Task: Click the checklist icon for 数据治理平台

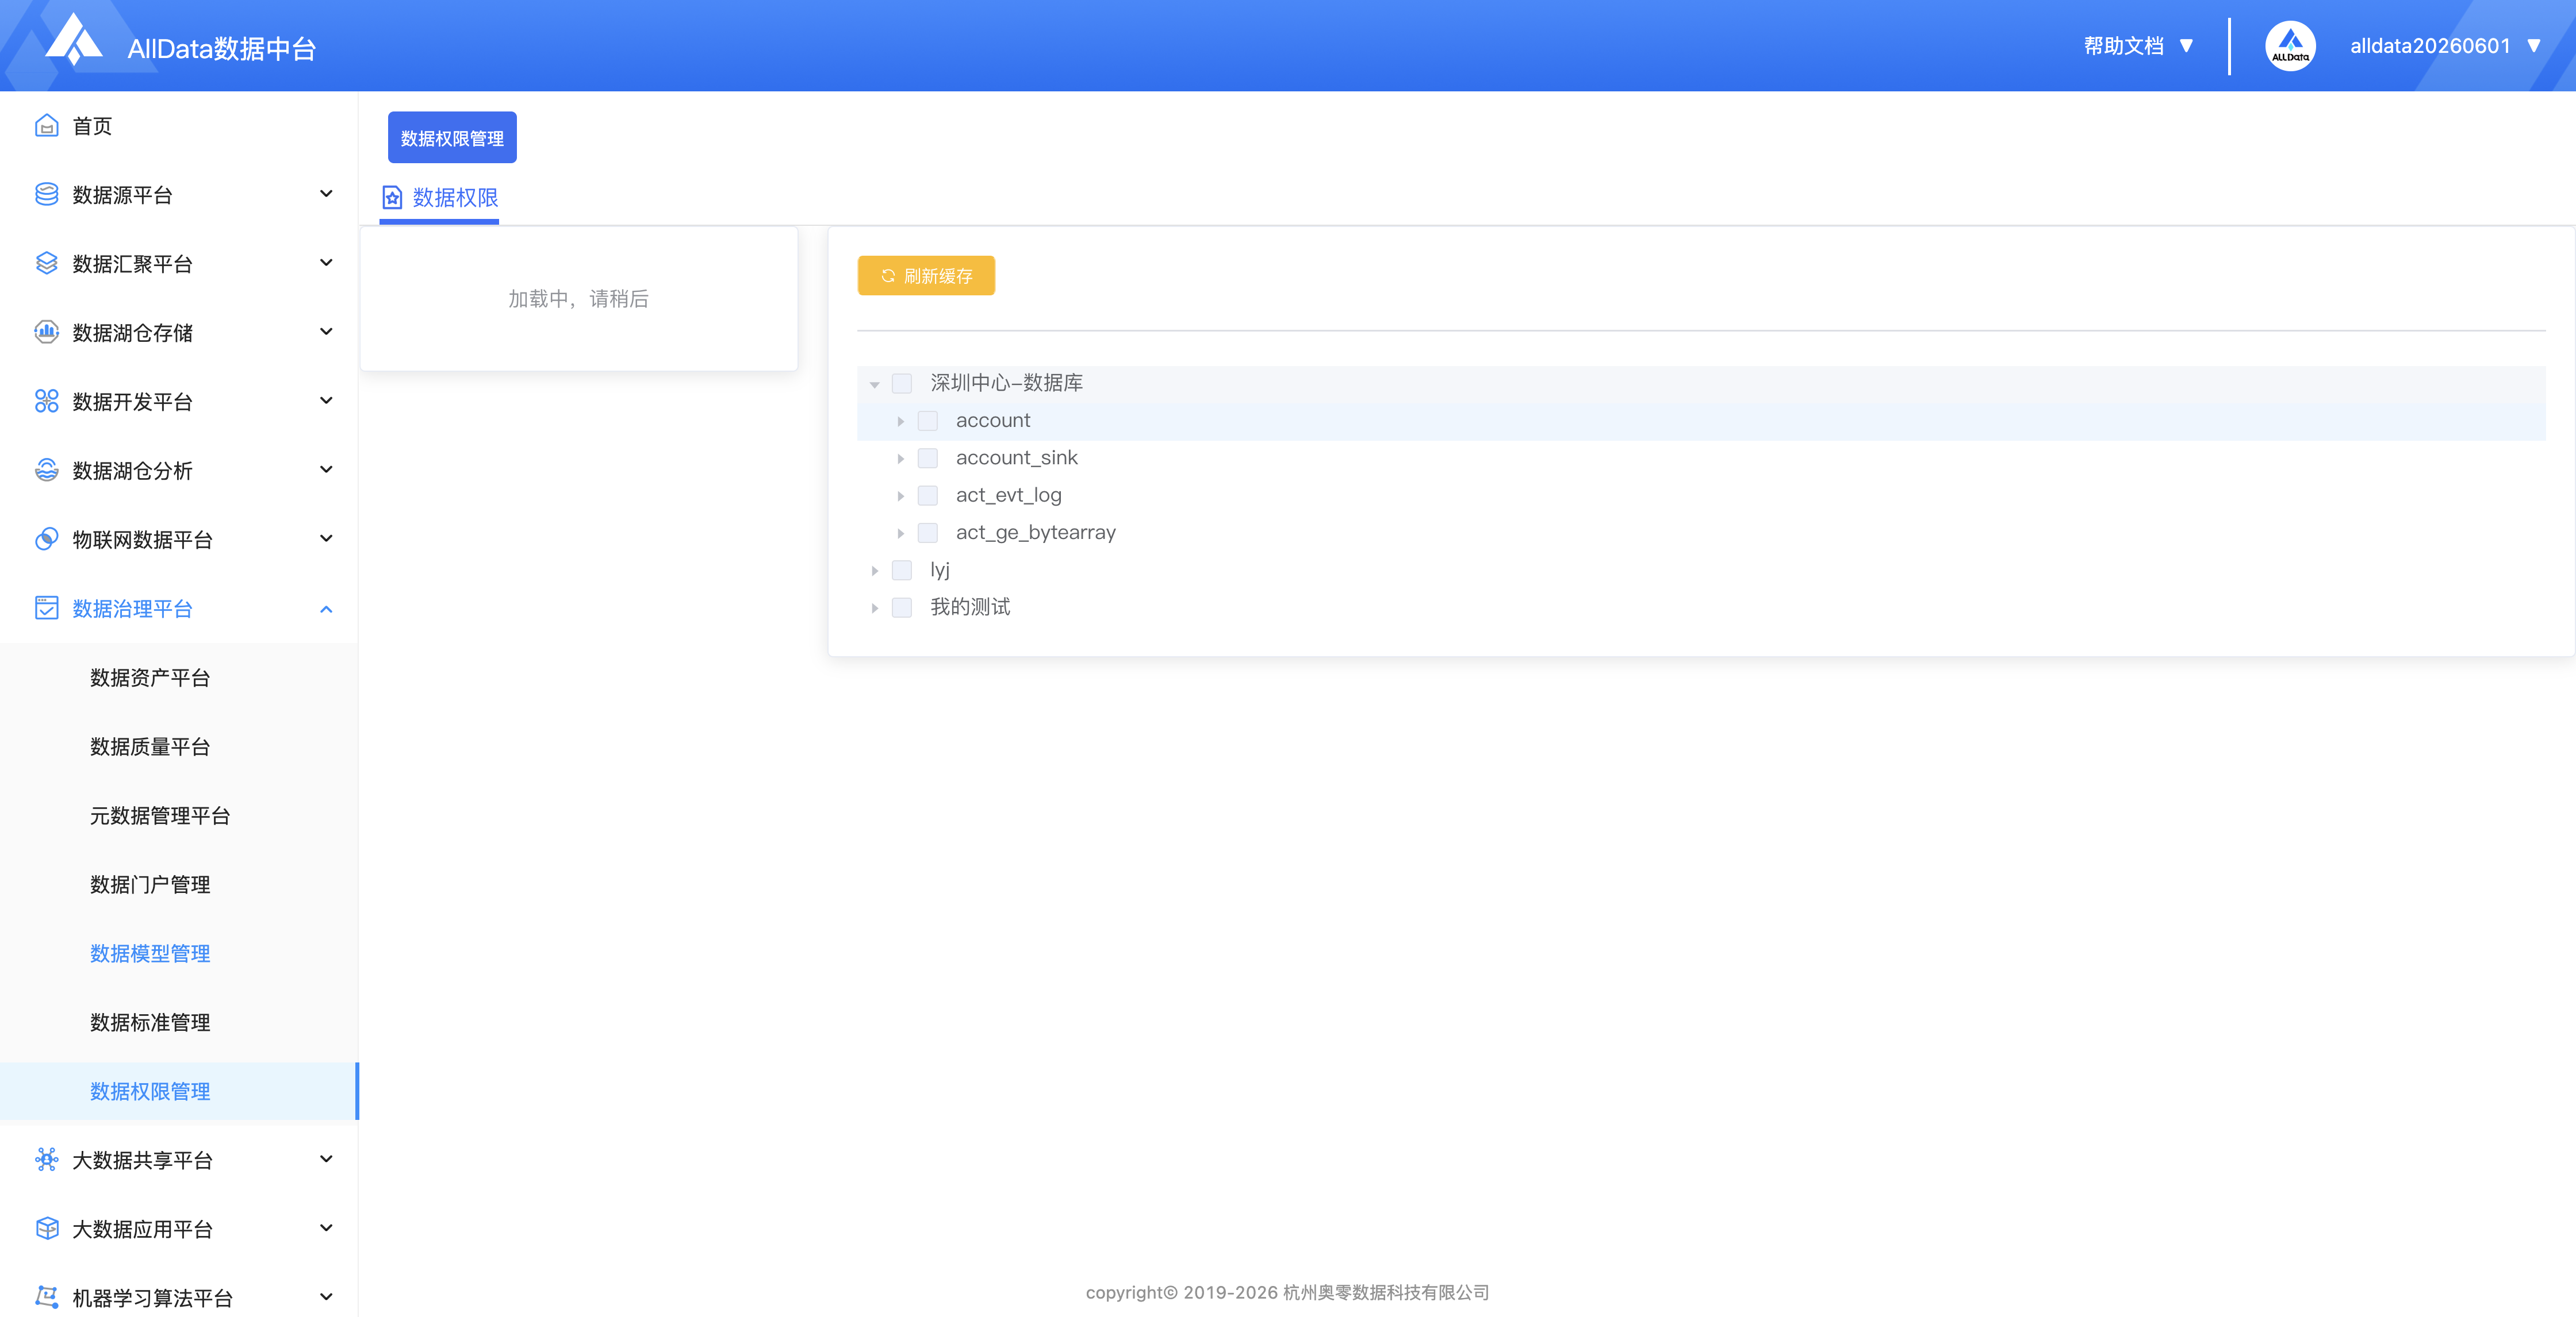Action: click(x=46, y=609)
